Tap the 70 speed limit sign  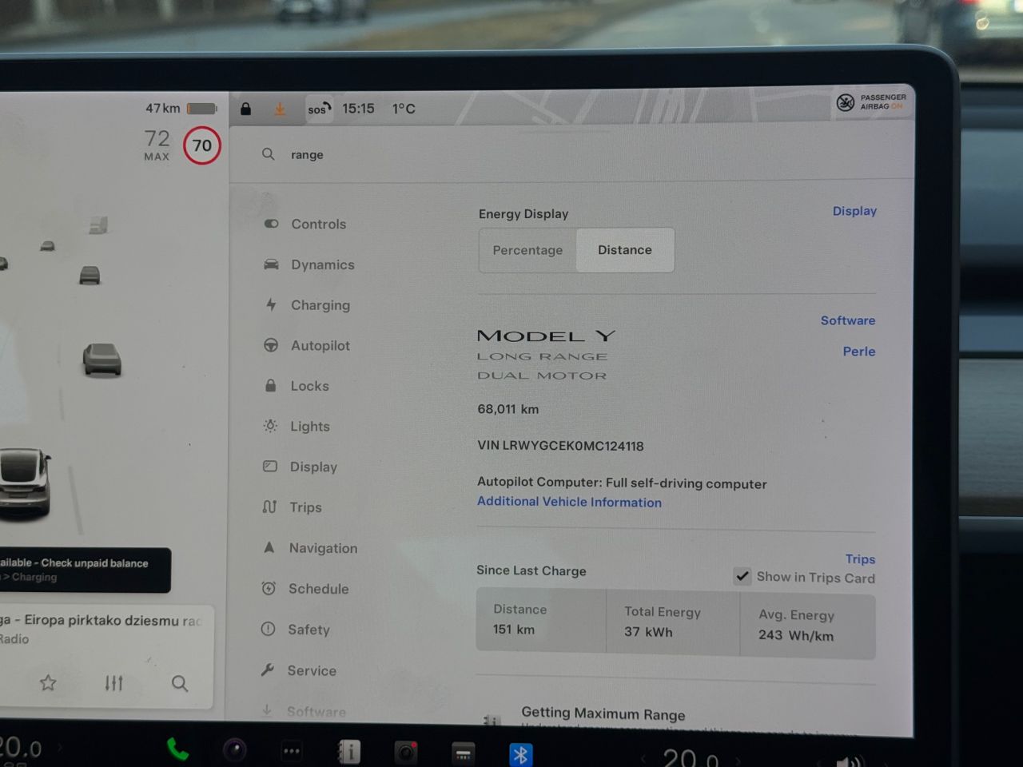(x=202, y=145)
